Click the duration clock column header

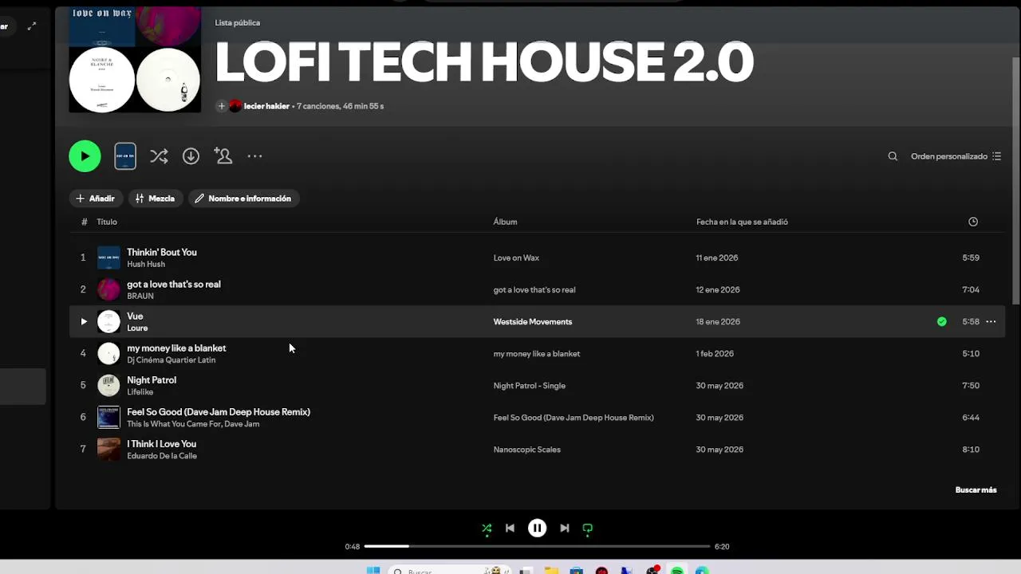(x=973, y=222)
